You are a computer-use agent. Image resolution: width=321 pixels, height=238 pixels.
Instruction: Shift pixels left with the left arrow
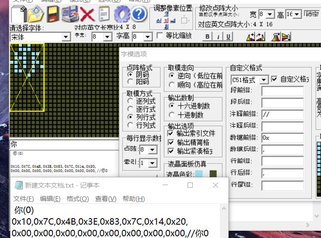point(159,21)
